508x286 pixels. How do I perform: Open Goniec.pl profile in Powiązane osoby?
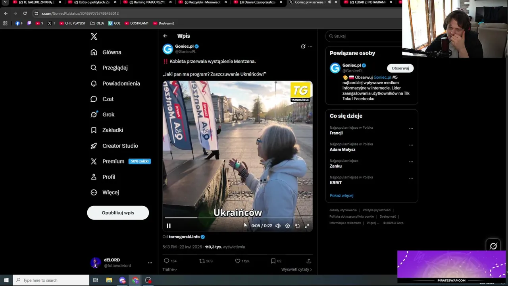click(x=352, y=65)
